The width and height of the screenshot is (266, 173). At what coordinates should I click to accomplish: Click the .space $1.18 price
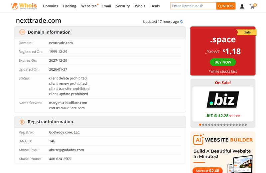232,51
